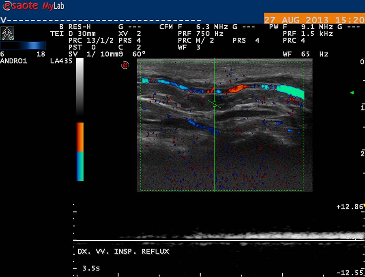Image resolution: width=365 pixels, height=277 pixels.
Task: Click the DX. VV. INSP. REFLUX annotation
Action: (123, 251)
